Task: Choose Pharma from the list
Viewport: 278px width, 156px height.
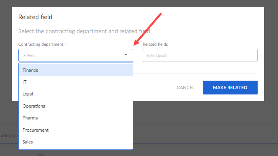Action: point(76,118)
